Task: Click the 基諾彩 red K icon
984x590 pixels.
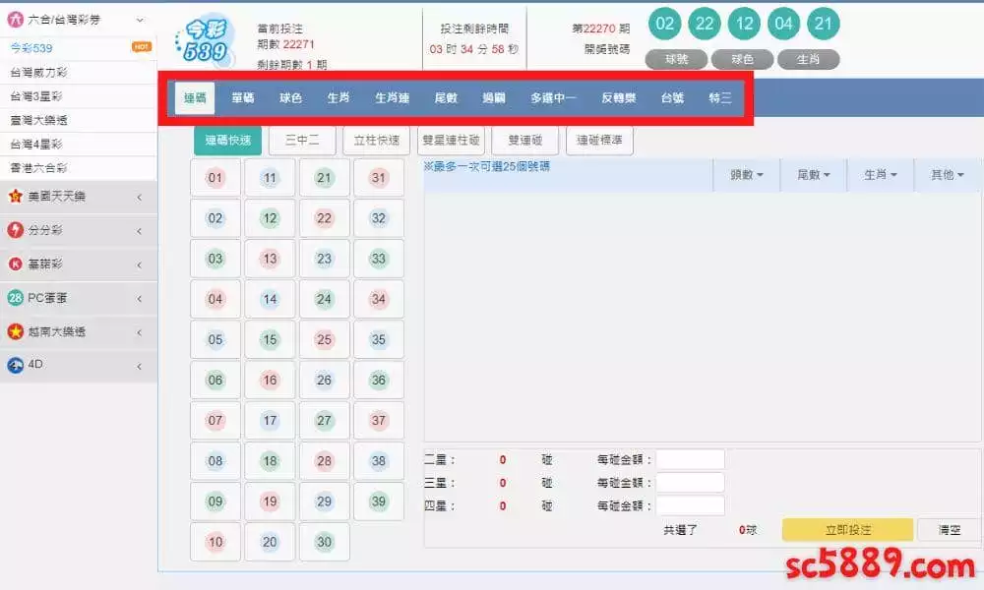Action: click(15, 264)
